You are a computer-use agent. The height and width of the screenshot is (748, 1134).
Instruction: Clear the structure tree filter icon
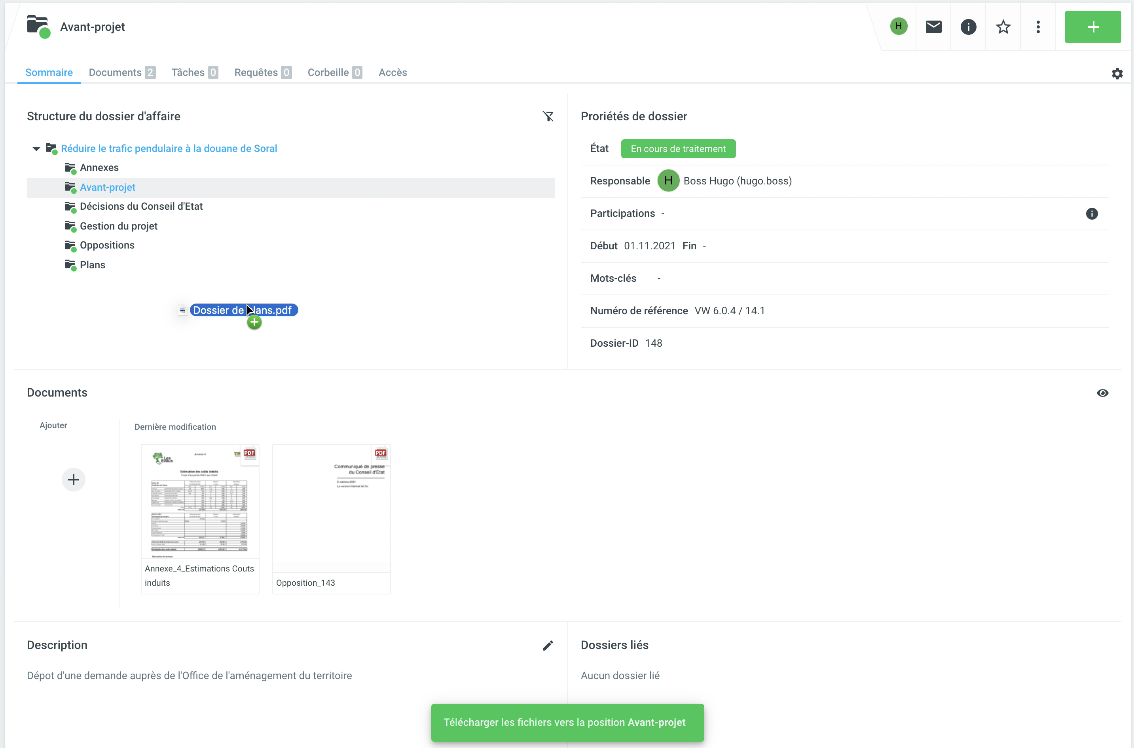tap(548, 116)
